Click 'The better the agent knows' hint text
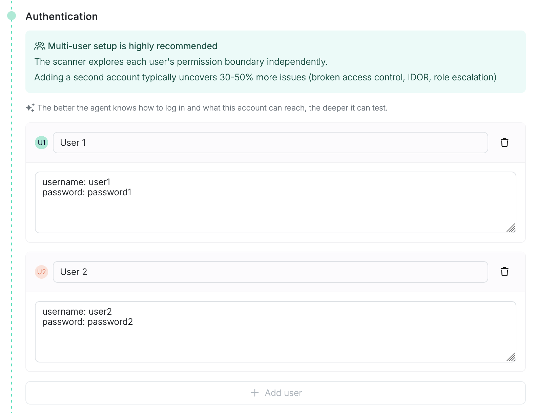The width and height of the screenshot is (536, 413). tap(212, 108)
